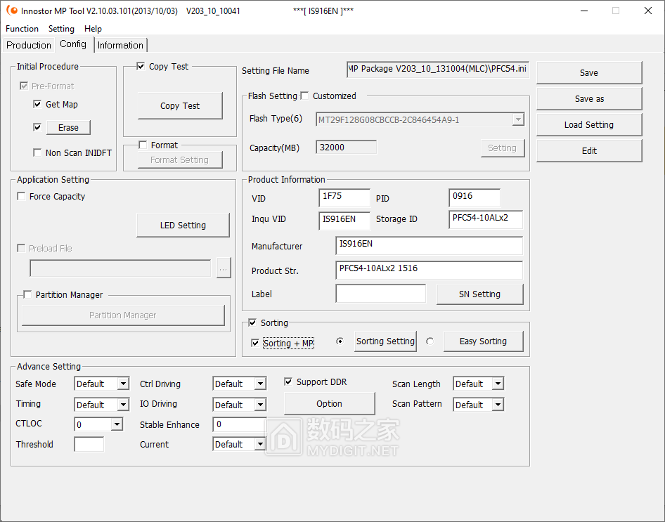Image resolution: width=665 pixels, height=522 pixels.
Task: Click the Stable Enhance field
Action: [240, 424]
